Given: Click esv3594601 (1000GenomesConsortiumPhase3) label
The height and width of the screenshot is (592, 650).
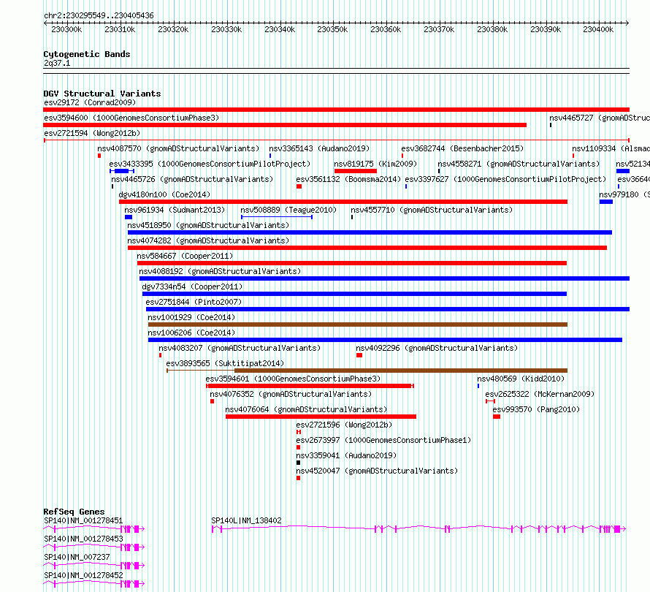Looking at the screenshot, I should 293,379.
